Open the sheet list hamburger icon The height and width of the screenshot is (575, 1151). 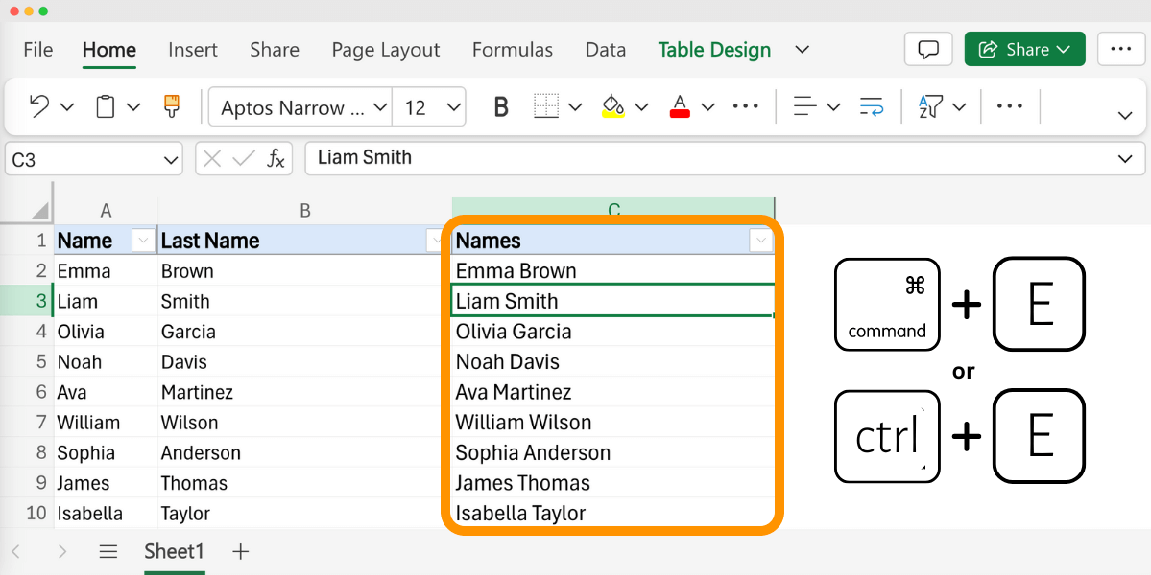pos(108,551)
